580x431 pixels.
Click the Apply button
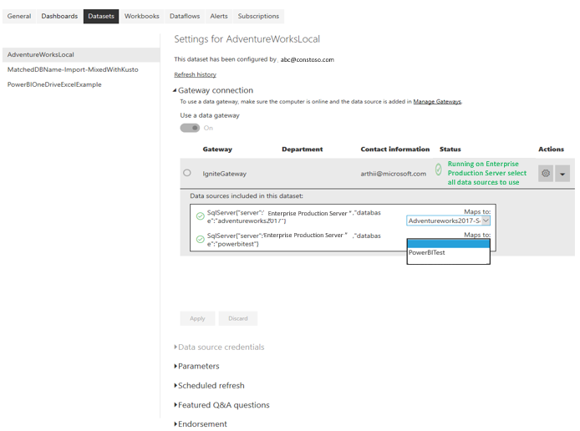[x=197, y=318]
